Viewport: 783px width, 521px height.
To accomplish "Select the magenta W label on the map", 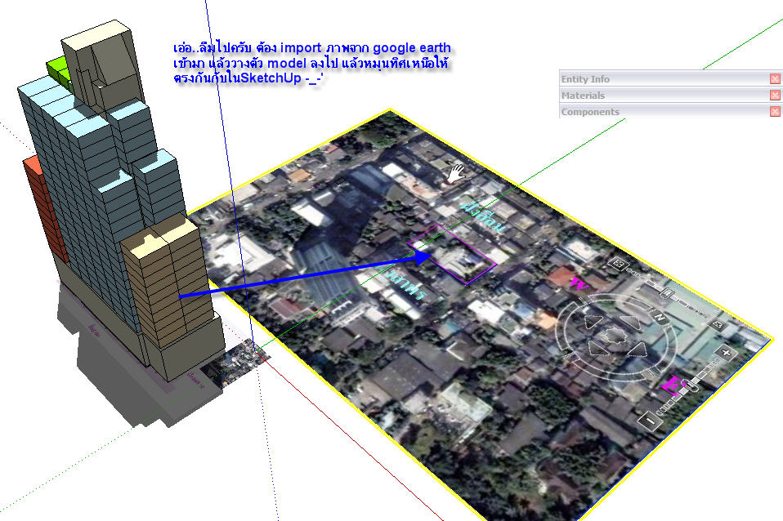I will (x=579, y=284).
